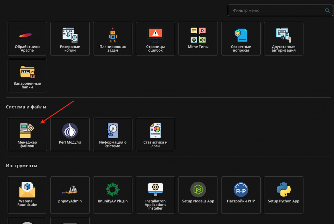
Task: Open Страницы ошибок error pages
Action: 155,39
